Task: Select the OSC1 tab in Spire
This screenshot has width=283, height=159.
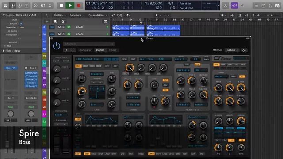Action: click(78, 66)
